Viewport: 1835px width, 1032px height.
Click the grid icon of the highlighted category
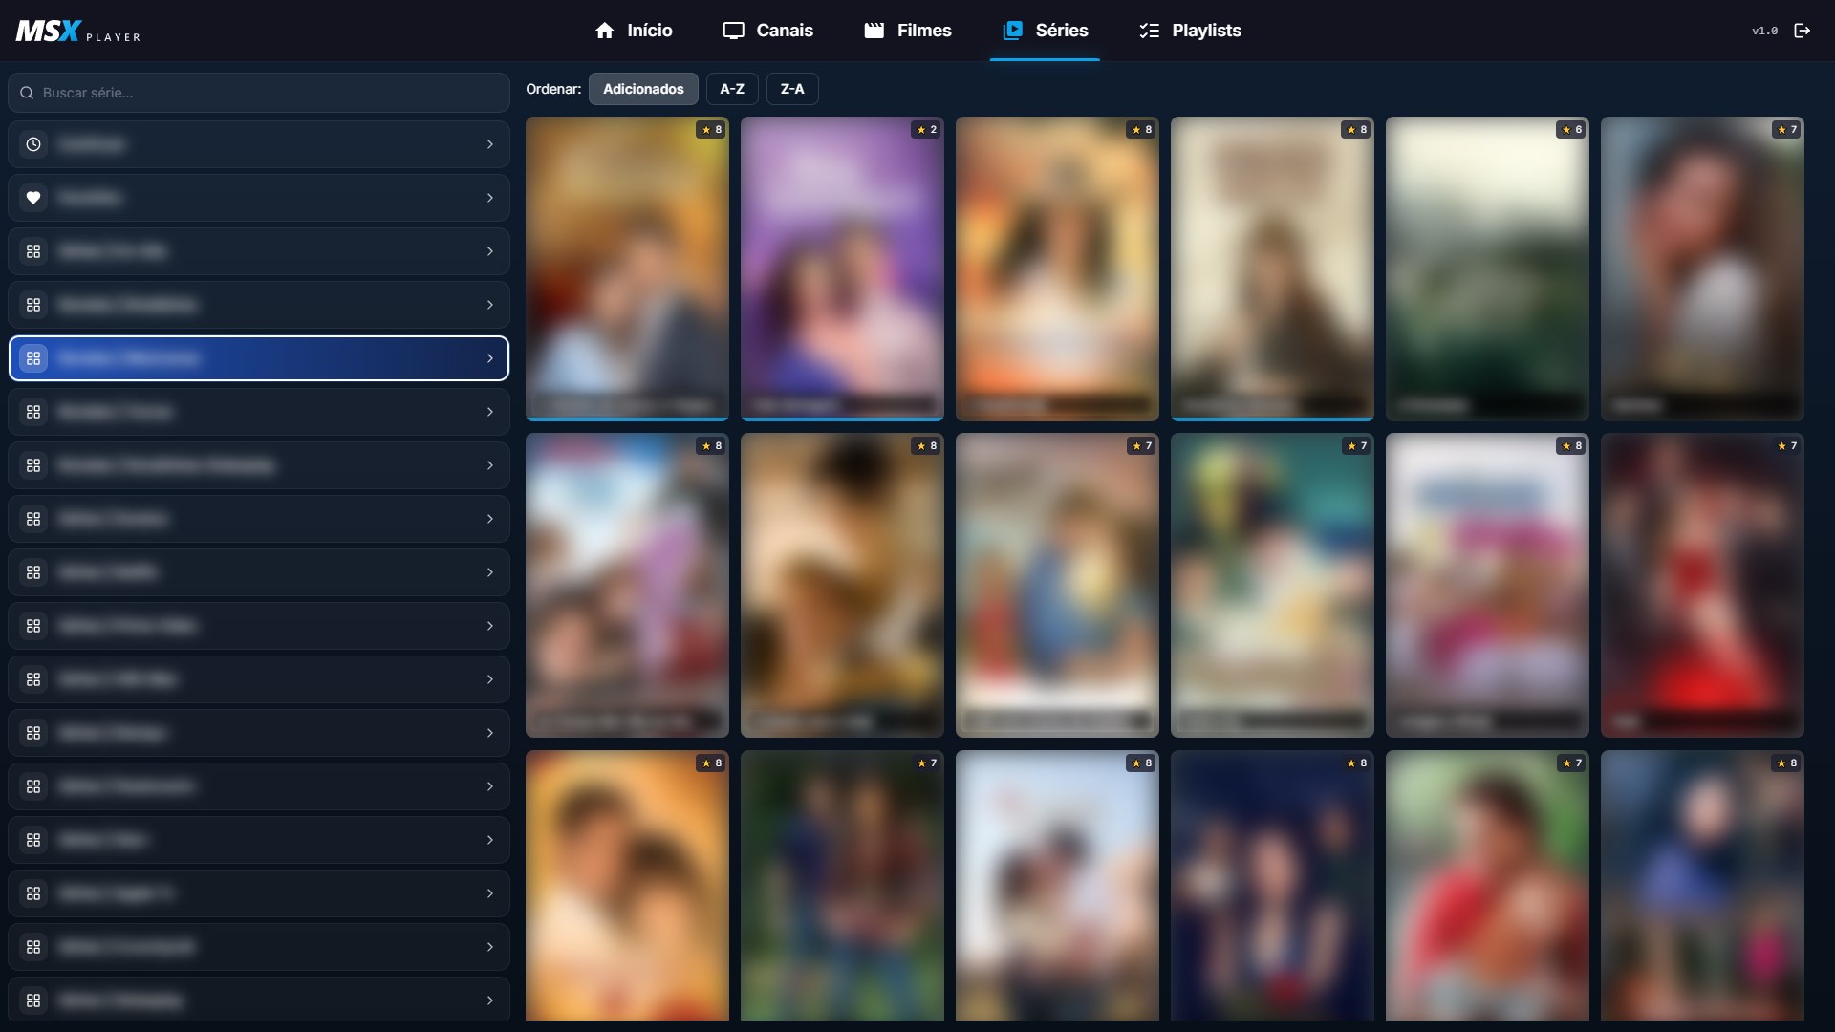point(33,358)
